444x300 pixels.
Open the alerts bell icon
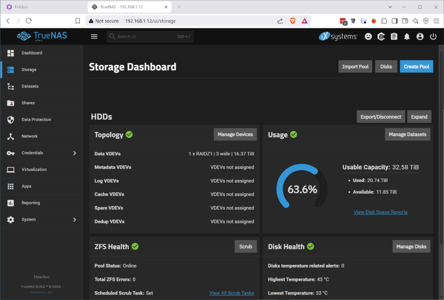407,37
